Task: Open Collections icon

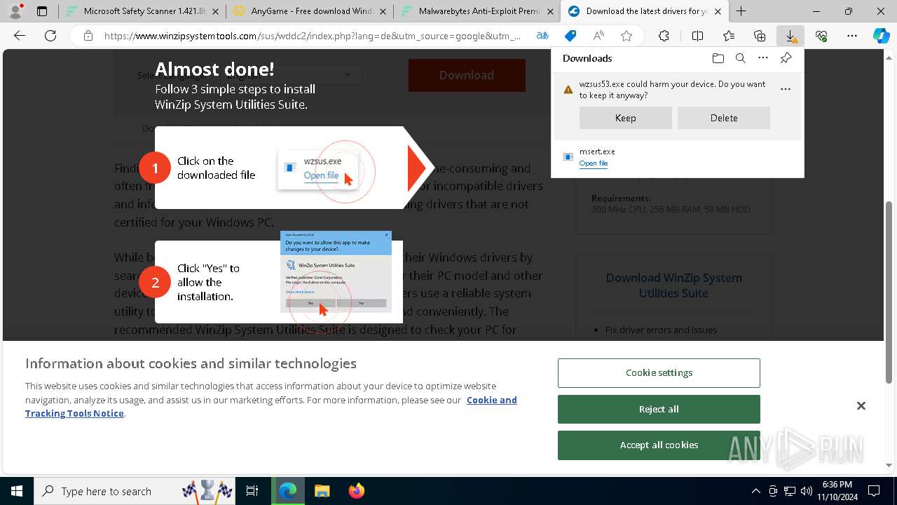Action: (760, 36)
